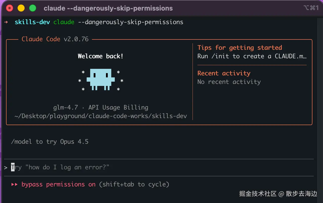The image size is (323, 203).
Task: Click the Welcome back! greeting
Action: pos(100,56)
